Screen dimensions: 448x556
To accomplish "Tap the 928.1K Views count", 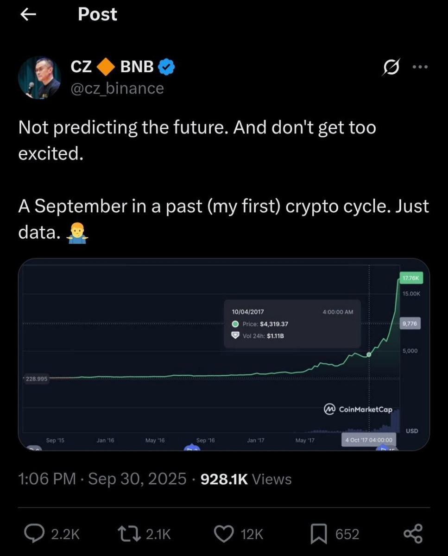I will pos(246,479).
